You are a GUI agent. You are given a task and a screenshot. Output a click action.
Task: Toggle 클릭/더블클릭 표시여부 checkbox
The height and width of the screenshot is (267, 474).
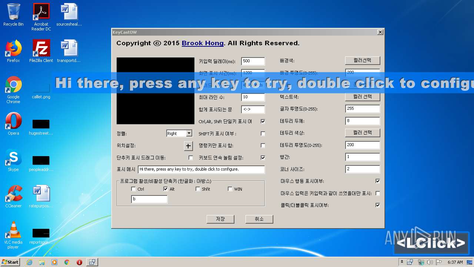[378, 205]
